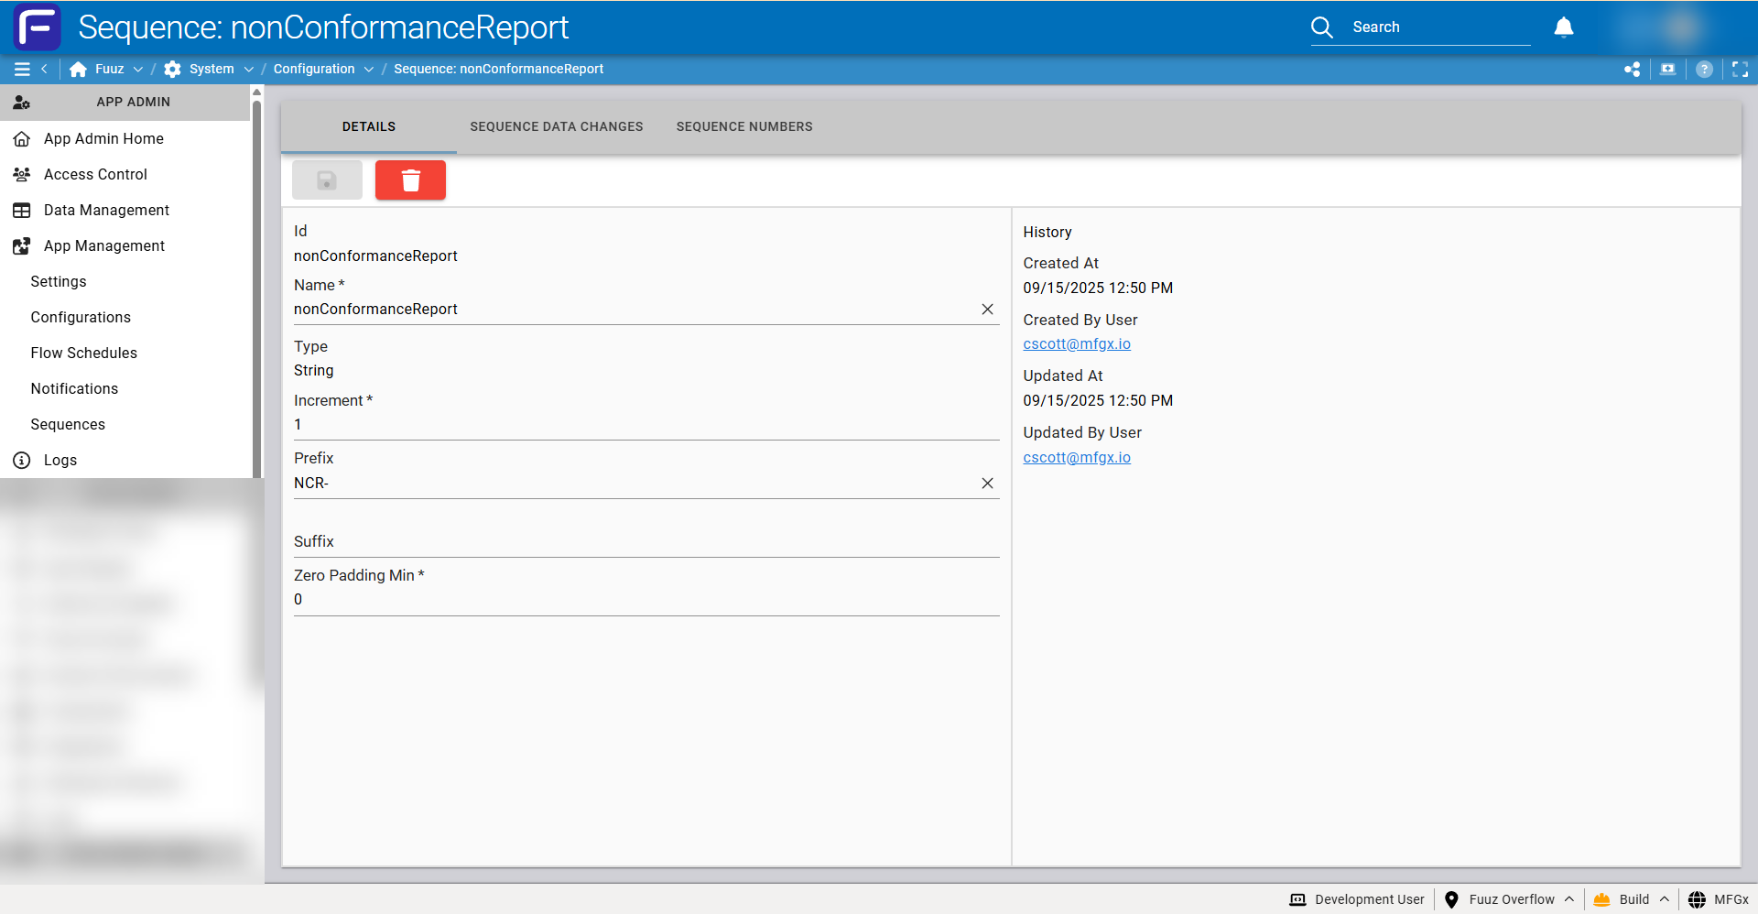The width and height of the screenshot is (1758, 914).
Task: Open the notifications bell icon
Action: (x=1563, y=27)
